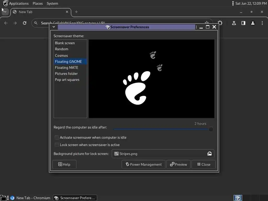Minimize the Screensaver Preferences window
The height and width of the screenshot is (201, 268).
[x=201, y=27]
